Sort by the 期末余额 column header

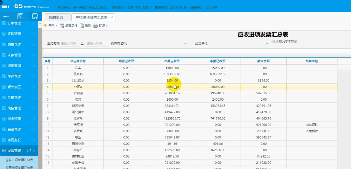point(264,61)
